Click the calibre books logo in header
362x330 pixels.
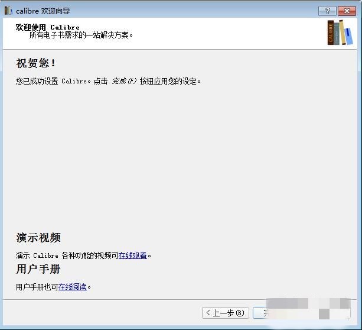[340, 33]
